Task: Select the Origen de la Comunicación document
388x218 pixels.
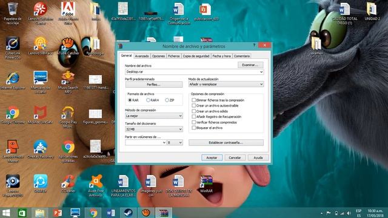Action: (x=179, y=13)
